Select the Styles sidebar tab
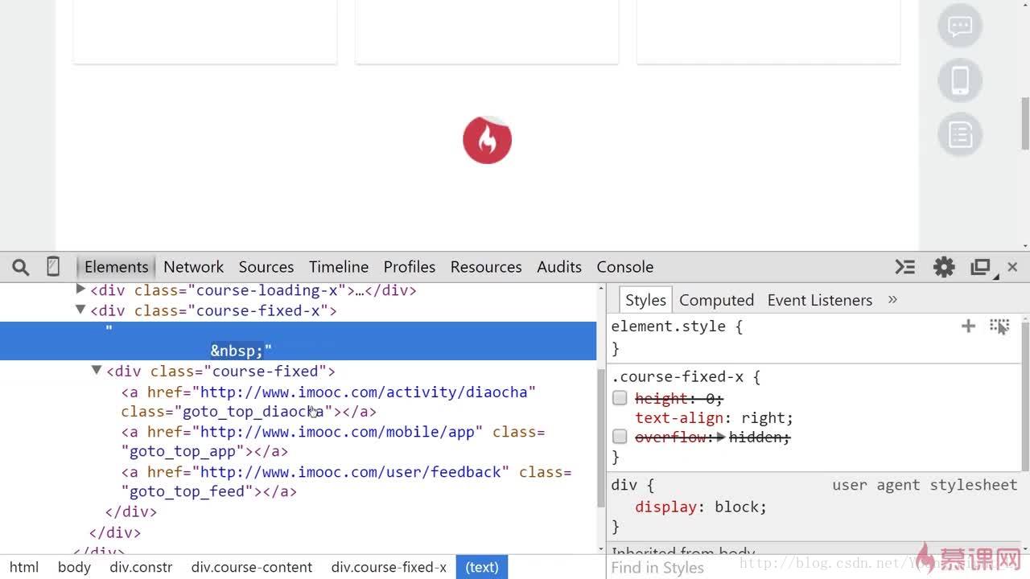 click(645, 300)
